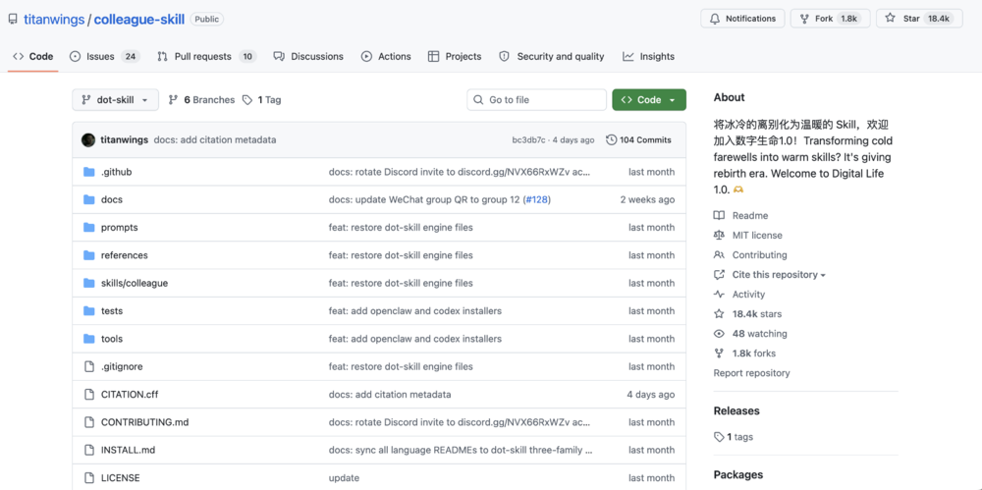Click the 18.4k star counter in header
The image size is (982, 490).
pyautogui.click(x=939, y=19)
